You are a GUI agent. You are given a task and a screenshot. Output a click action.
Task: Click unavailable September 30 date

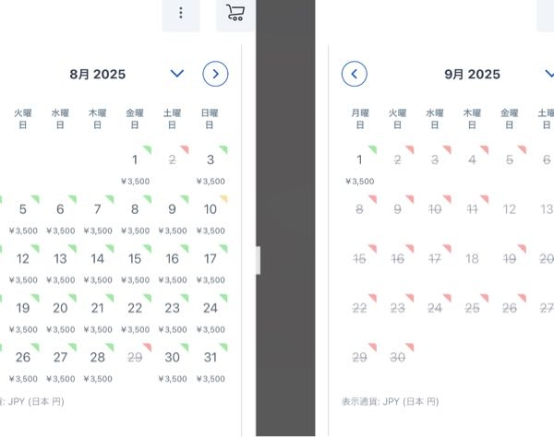coord(397,358)
